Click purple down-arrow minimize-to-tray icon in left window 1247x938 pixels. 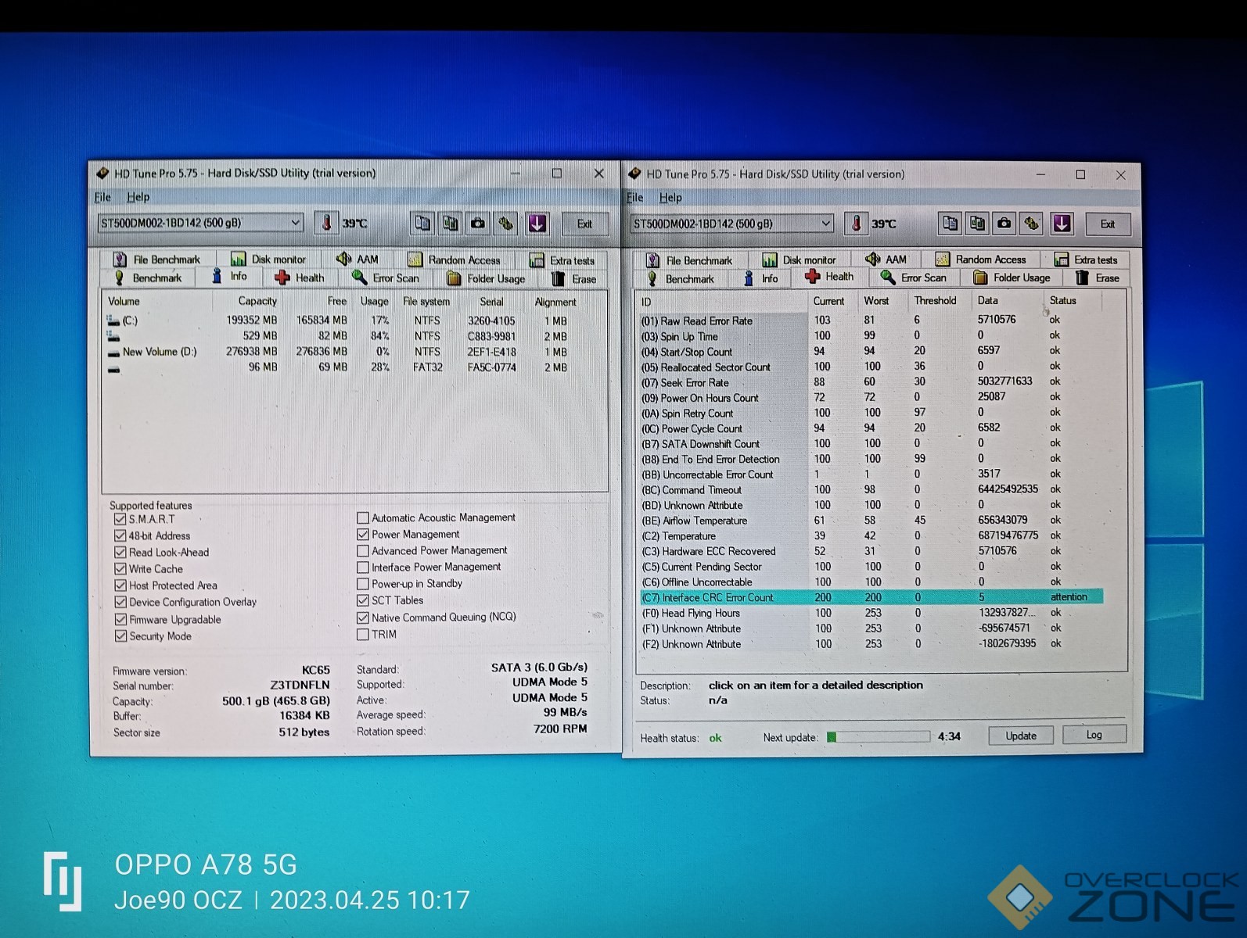click(537, 224)
